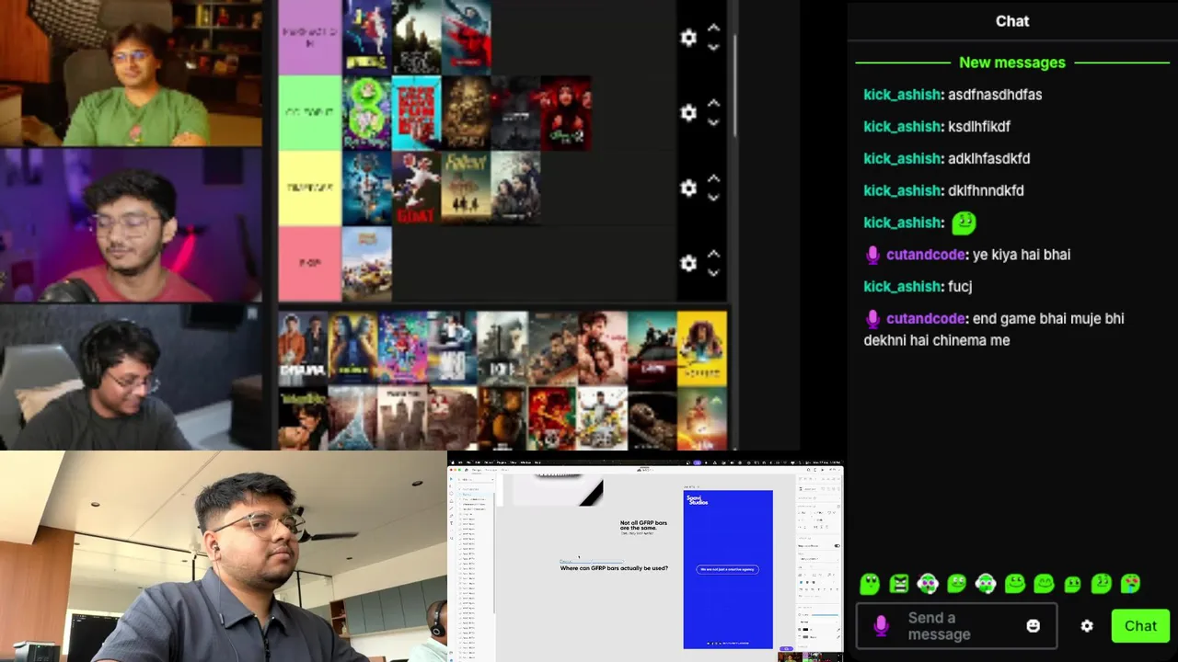Open chat settings gear beside Chat button
Screen dimensions: 1178x662
click(x=1087, y=626)
